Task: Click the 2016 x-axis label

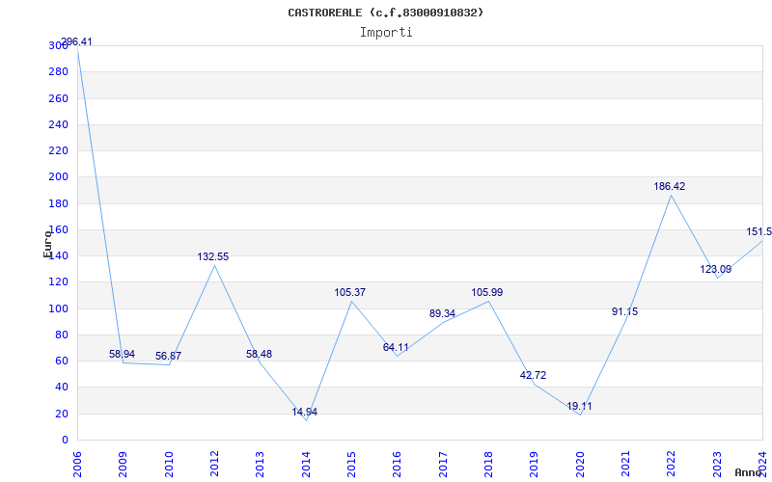Action: 398,465
